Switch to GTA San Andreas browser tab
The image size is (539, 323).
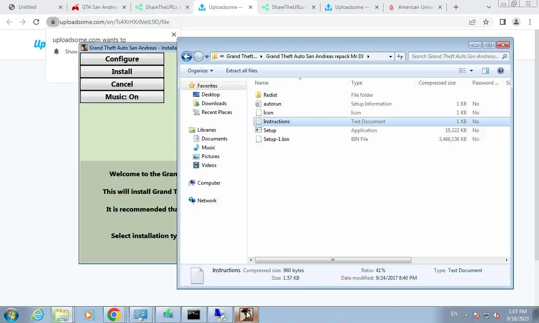coord(98,7)
